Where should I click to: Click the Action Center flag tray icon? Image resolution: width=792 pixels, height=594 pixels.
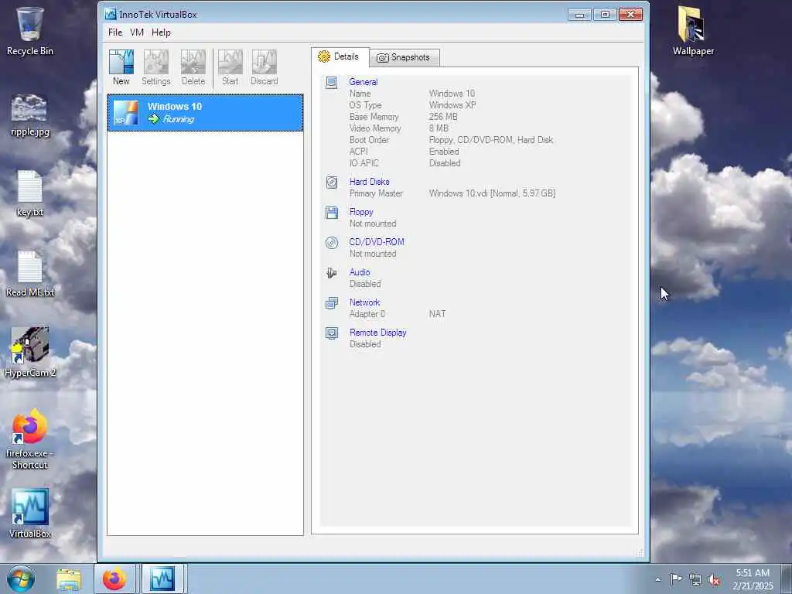676,579
